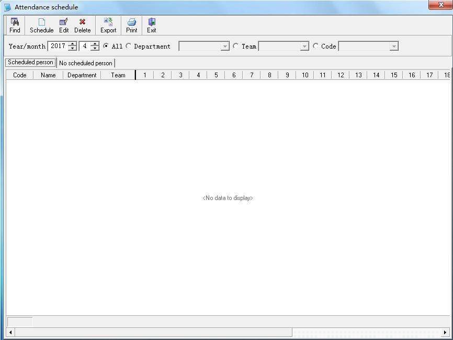Viewport: 453px width, 340px height.
Task: Click day 7 column header
Action: (x=252, y=75)
